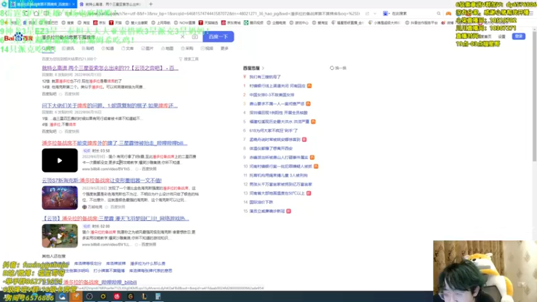Switch to the second browser tab

pyautogui.click(x=110, y=4)
